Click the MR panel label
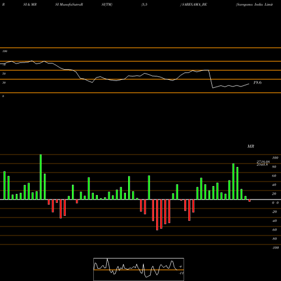The height and width of the screenshot is (281, 281). coord(251,146)
